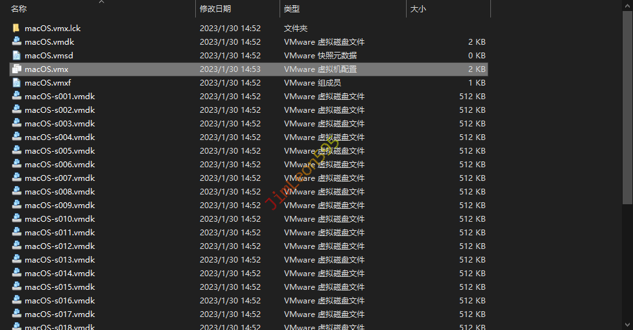
Task: Click the macOS.vmx configuration file icon
Action: (x=17, y=69)
